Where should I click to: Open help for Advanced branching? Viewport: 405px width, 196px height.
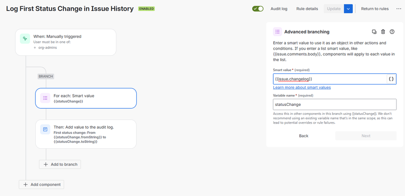tap(392, 32)
